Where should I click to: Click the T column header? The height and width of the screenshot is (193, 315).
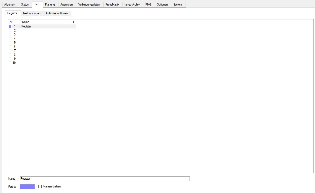click(x=73, y=22)
